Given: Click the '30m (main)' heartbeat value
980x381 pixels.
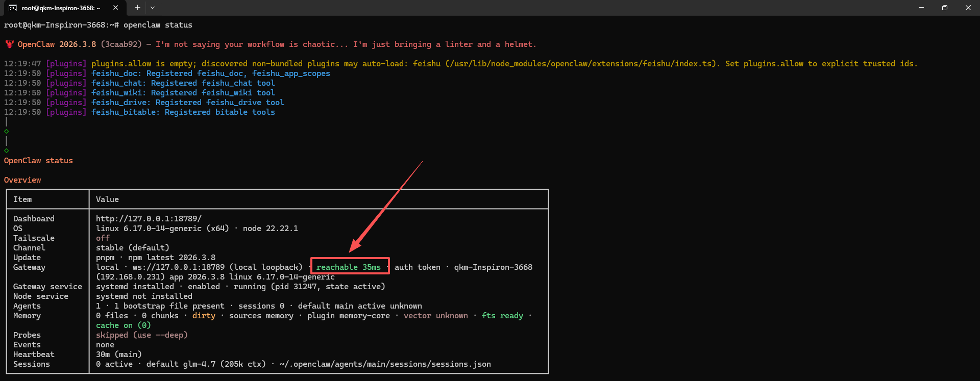Looking at the screenshot, I should click(x=119, y=354).
